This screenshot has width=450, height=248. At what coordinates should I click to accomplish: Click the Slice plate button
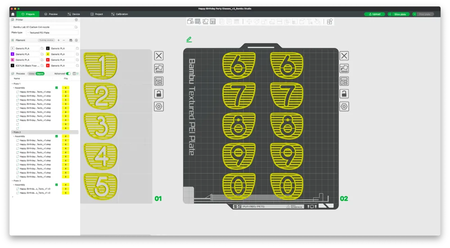pos(400,14)
